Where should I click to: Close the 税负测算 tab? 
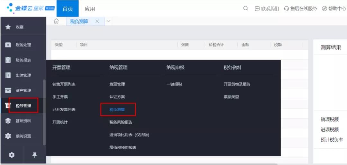point(97,21)
